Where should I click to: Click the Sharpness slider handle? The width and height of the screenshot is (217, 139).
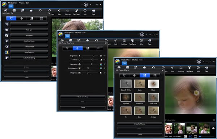point(88,73)
